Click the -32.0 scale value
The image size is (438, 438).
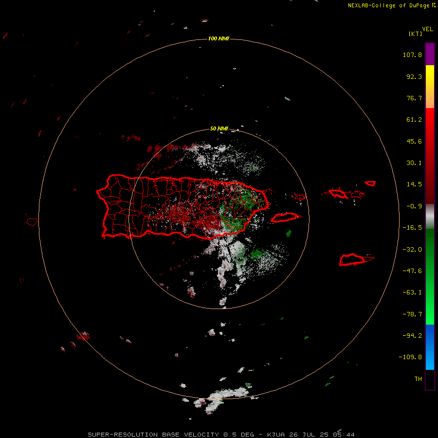412,250
